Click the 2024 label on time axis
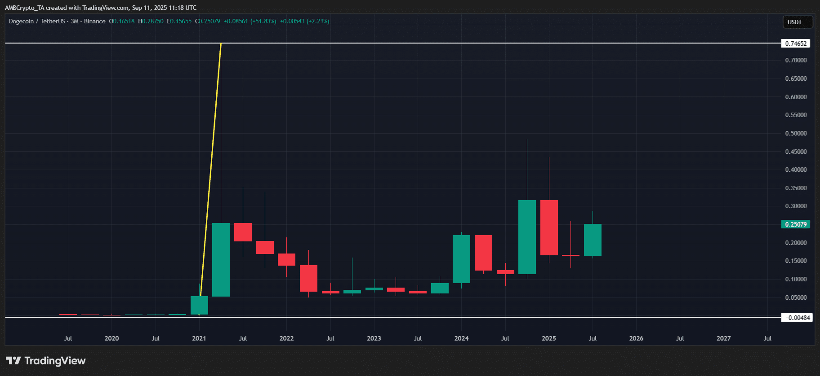820x376 pixels. point(461,338)
